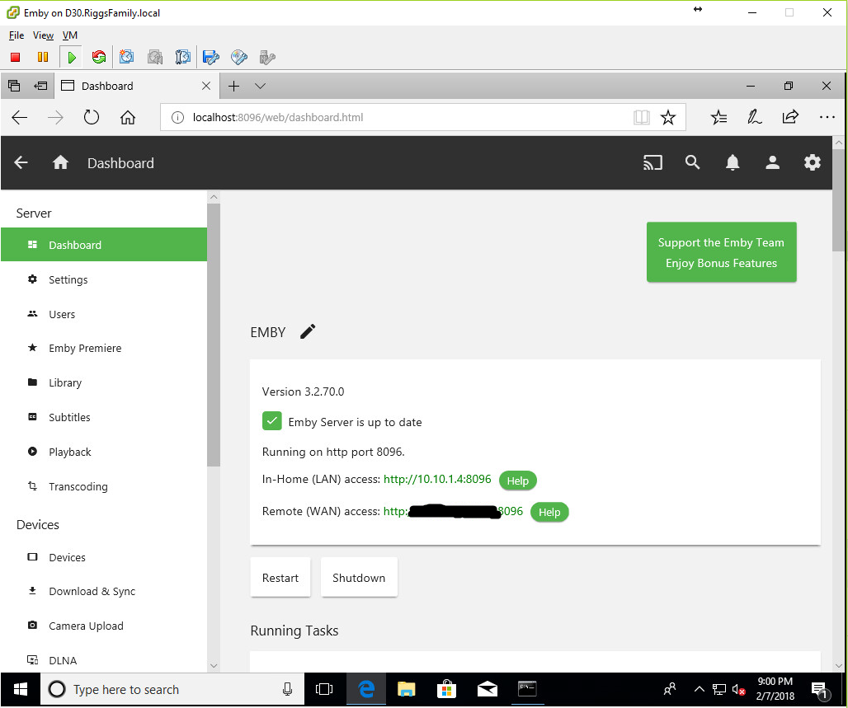
Task: Open Edge tabs set aside icon
Action: [x=14, y=86]
